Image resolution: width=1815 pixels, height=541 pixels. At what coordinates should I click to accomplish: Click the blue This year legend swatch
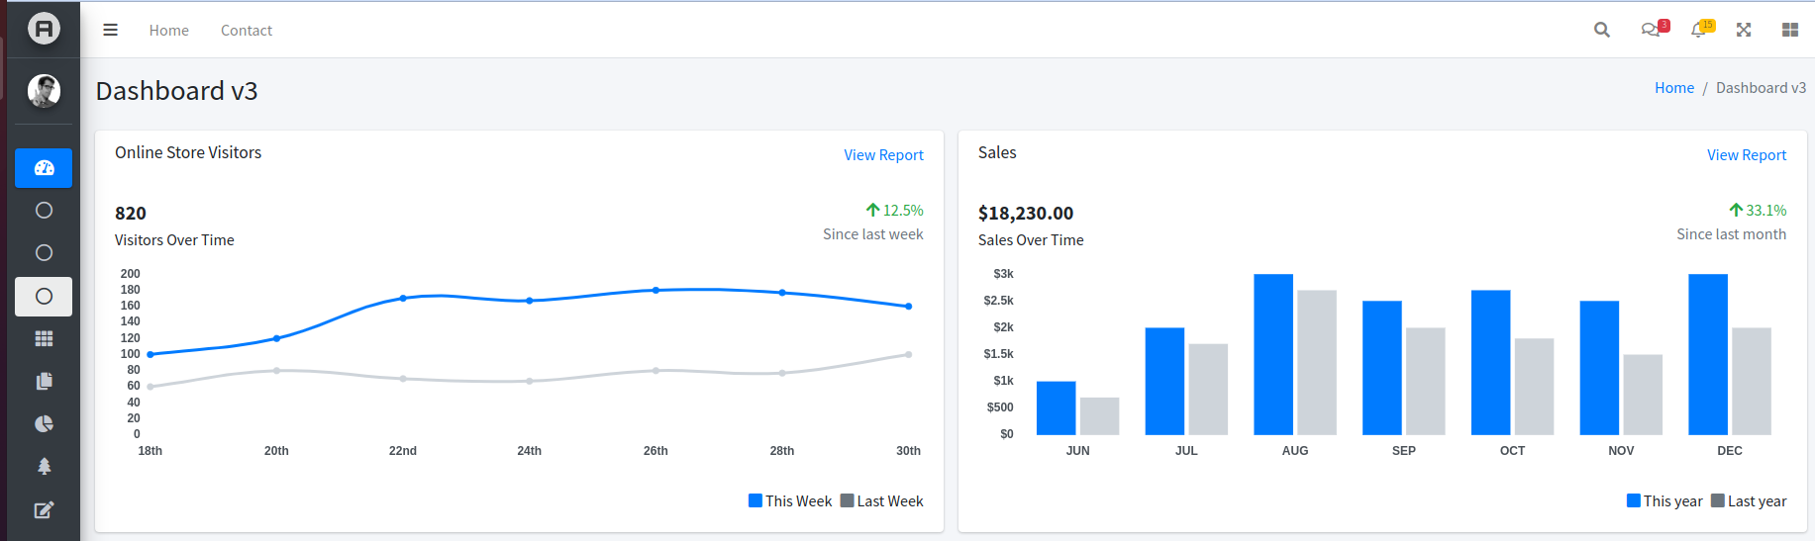tap(1634, 500)
